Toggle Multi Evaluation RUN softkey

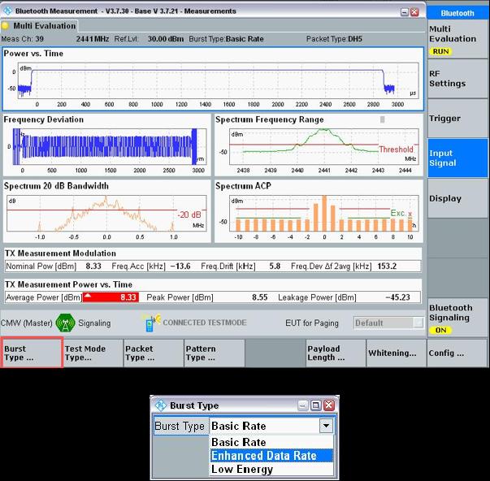(x=457, y=39)
